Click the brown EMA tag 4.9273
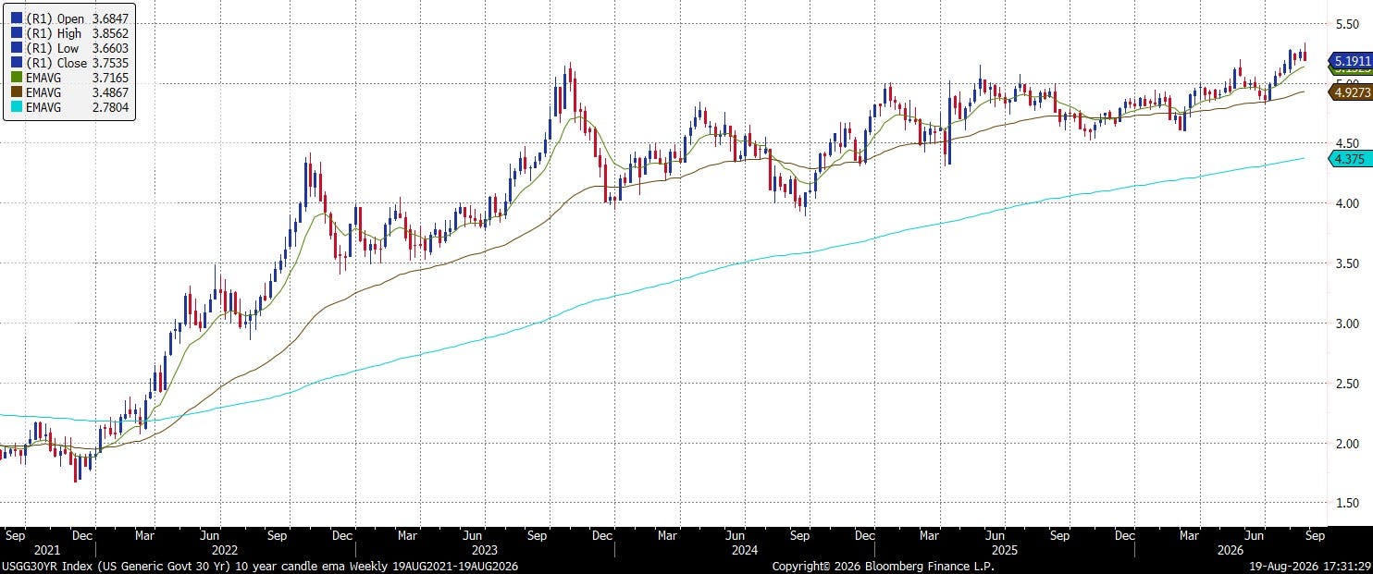This screenshot has width=1373, height=574. (1350, 91)
